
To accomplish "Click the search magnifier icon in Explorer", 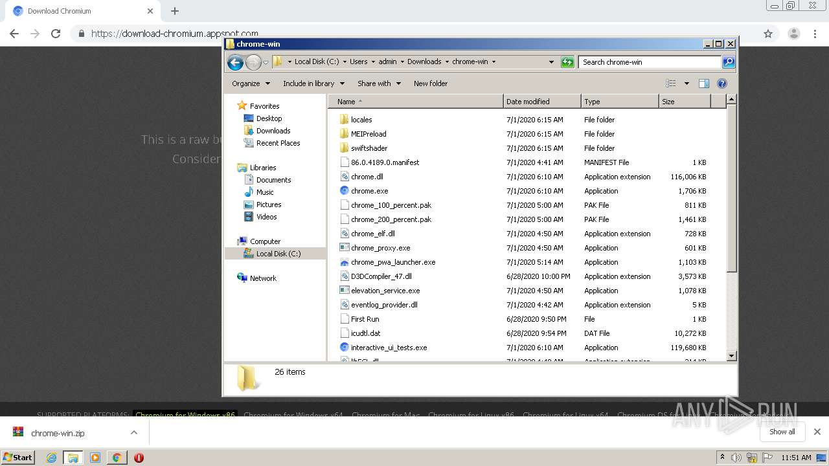I will pyautogui.click(x=729, y=62).
